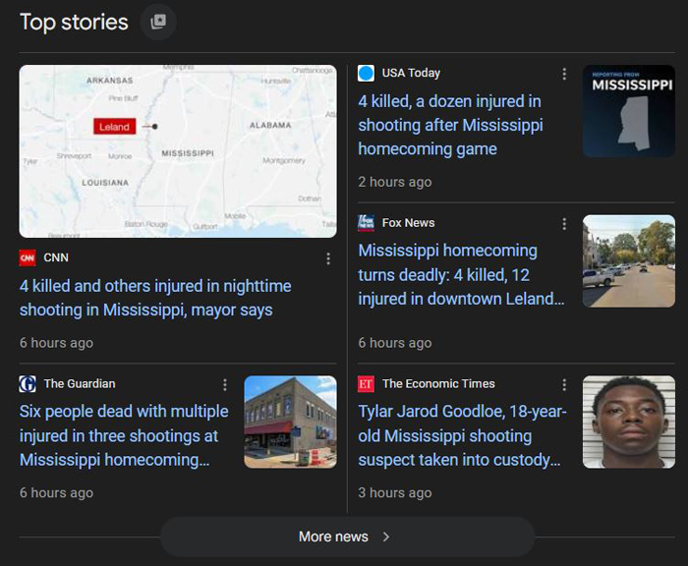
Task: Click the Leland map thumbnail image
Action: [178, 151]
